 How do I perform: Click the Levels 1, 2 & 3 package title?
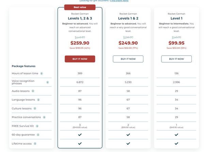[80, 18]
